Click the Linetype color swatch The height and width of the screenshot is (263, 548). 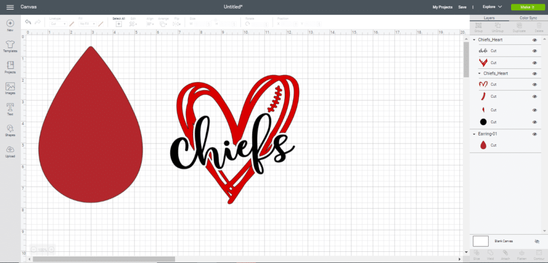71,24
